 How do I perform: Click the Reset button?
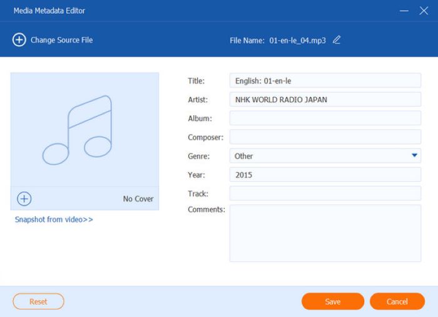[39, 301]
